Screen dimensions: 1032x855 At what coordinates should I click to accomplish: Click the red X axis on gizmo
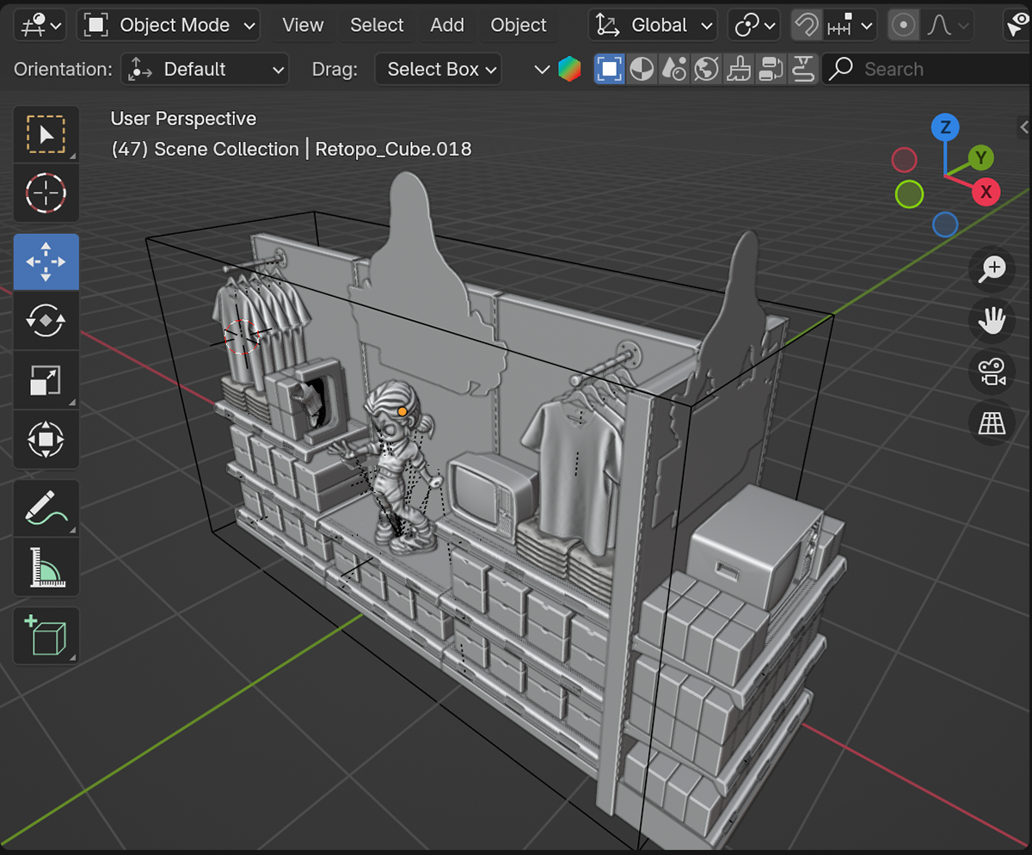pyautogui.click(x=986, y=191)
